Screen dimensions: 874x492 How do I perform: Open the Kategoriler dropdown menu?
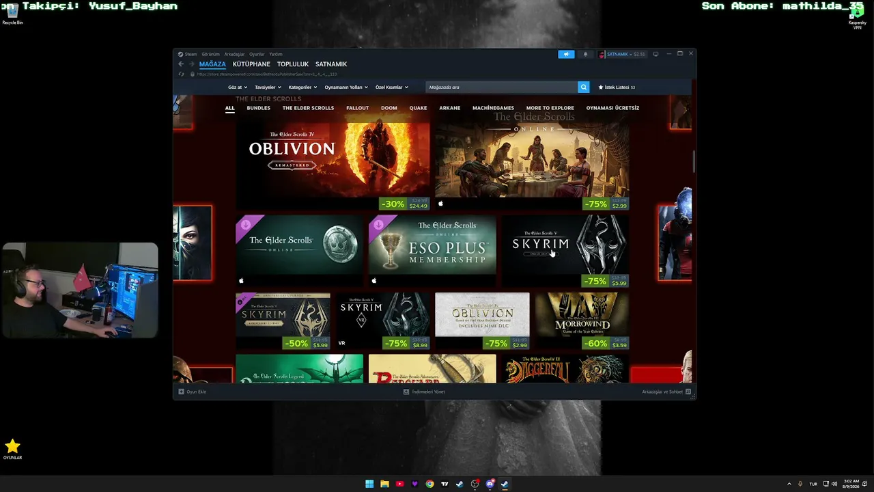tap(302, 87)
